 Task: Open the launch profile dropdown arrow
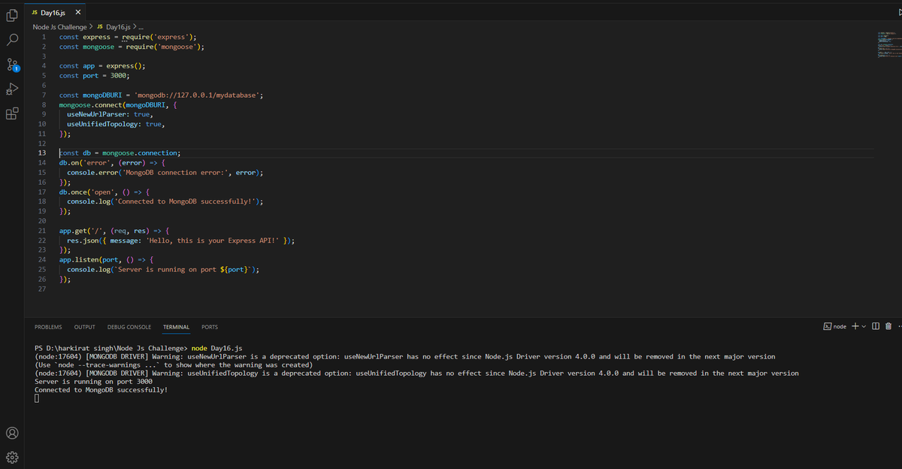(x=864, y=326)
